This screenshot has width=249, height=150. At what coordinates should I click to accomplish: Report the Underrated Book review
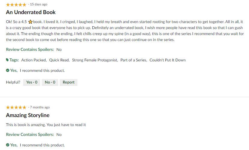pos(68,82)
